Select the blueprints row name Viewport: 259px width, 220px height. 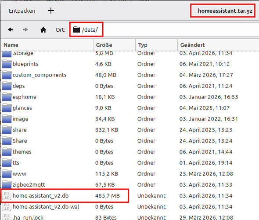coord(25,64)
